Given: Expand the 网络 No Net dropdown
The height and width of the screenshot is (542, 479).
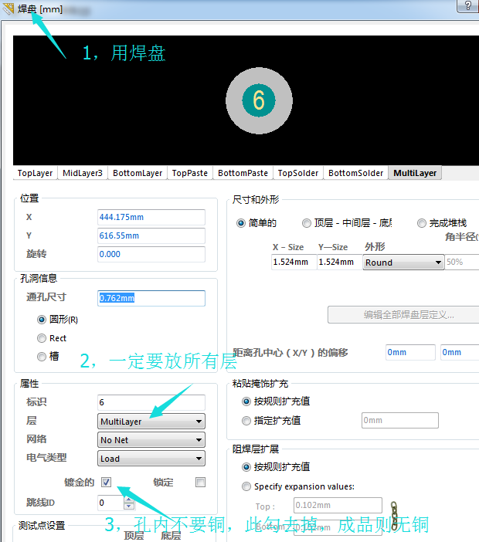Looking at the screenshot, I should 151,440.
